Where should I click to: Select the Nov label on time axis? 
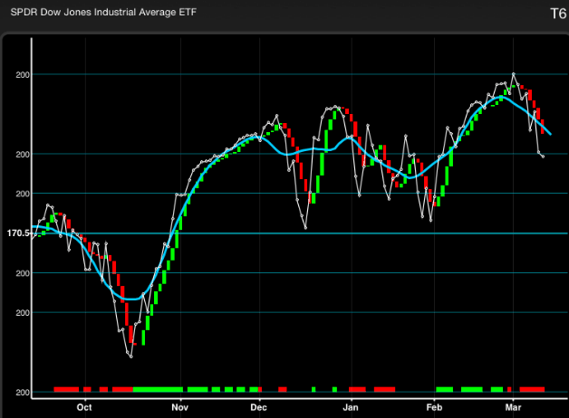pos(180,407)
